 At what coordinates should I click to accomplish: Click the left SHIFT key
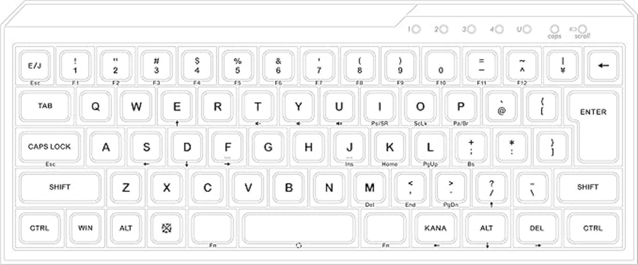point(60,187)
